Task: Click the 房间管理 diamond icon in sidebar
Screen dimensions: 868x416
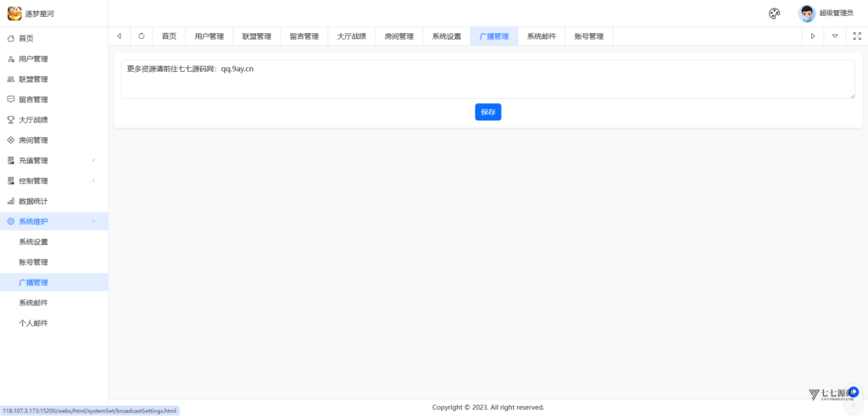Action: (x=10, y=141)
